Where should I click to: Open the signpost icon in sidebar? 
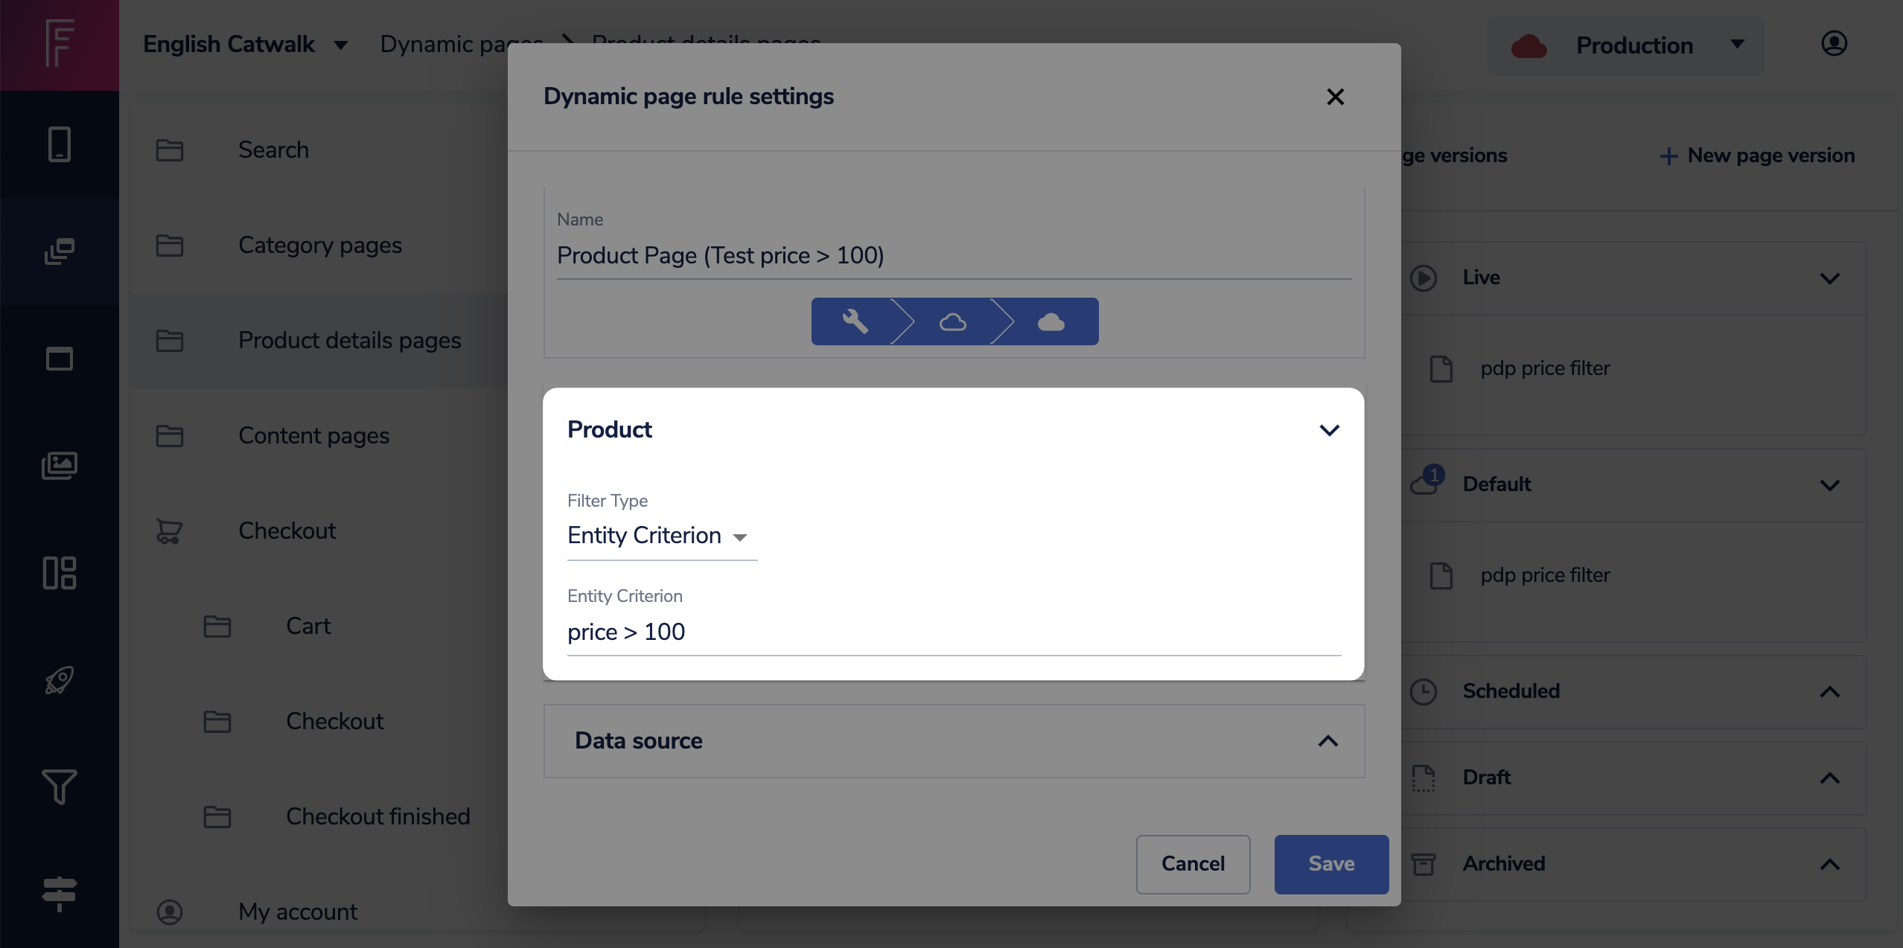coord(59,893)
